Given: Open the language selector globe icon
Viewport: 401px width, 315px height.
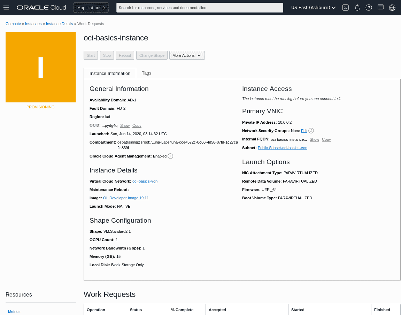Looking at the screenshot, I should 392,7.
